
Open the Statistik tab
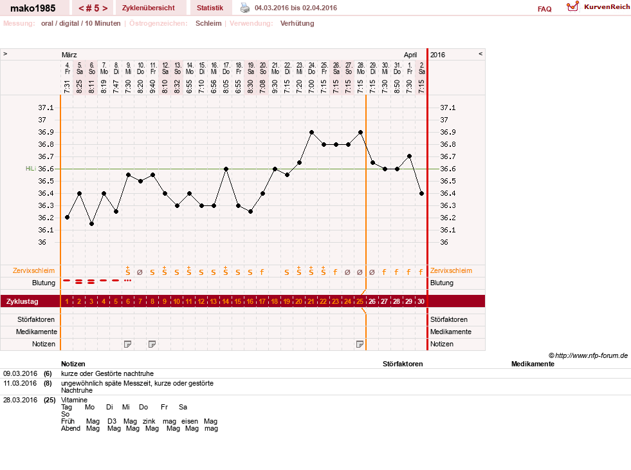(210, 8)
